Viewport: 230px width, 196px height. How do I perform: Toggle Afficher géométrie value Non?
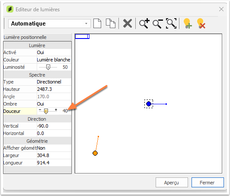pyautogui.click(x=54, y=148)
